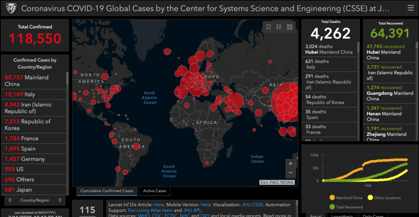Open the JHU CSSE link
This screenshot has width=419, height=217.
coord(252,205)
